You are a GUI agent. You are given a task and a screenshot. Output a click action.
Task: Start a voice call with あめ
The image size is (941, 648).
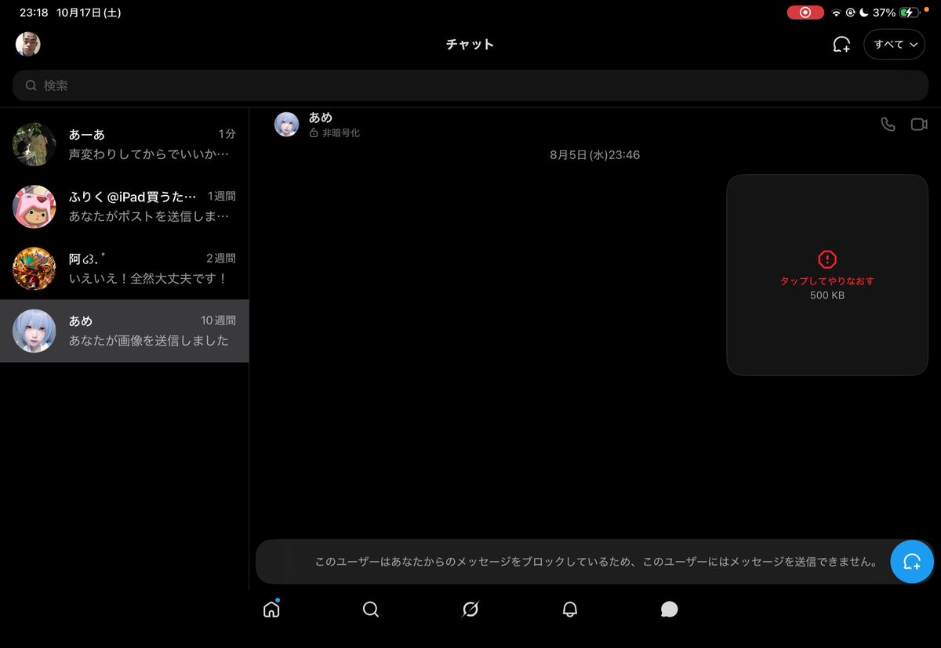click(888, 124)
